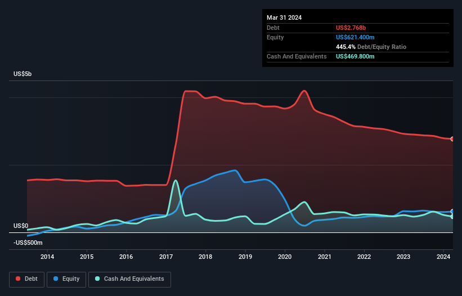This screenshot has height=296, width=462.
Task: Click the Equity row label in tooltip
Action: pos(275,37)
